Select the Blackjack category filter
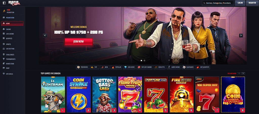This screenshot has width=259, height=114. [x=188, y=67]
